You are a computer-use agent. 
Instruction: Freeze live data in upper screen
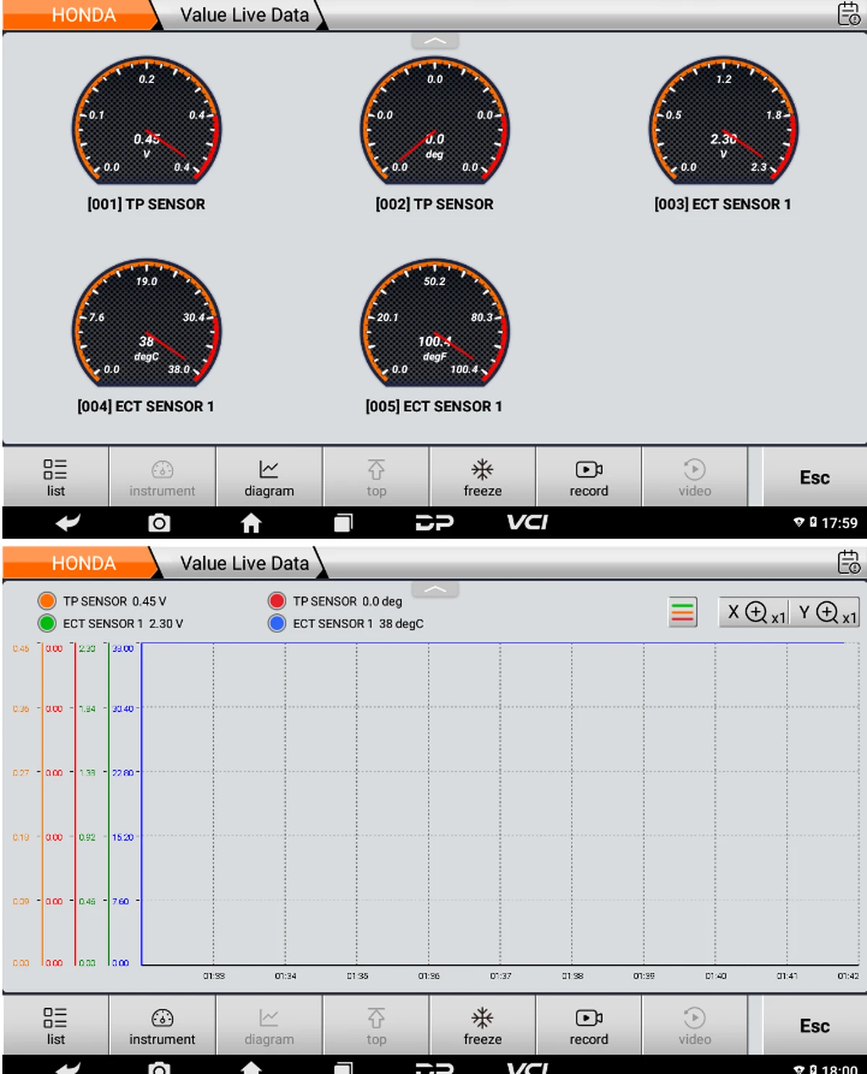[x=482, y=477]
